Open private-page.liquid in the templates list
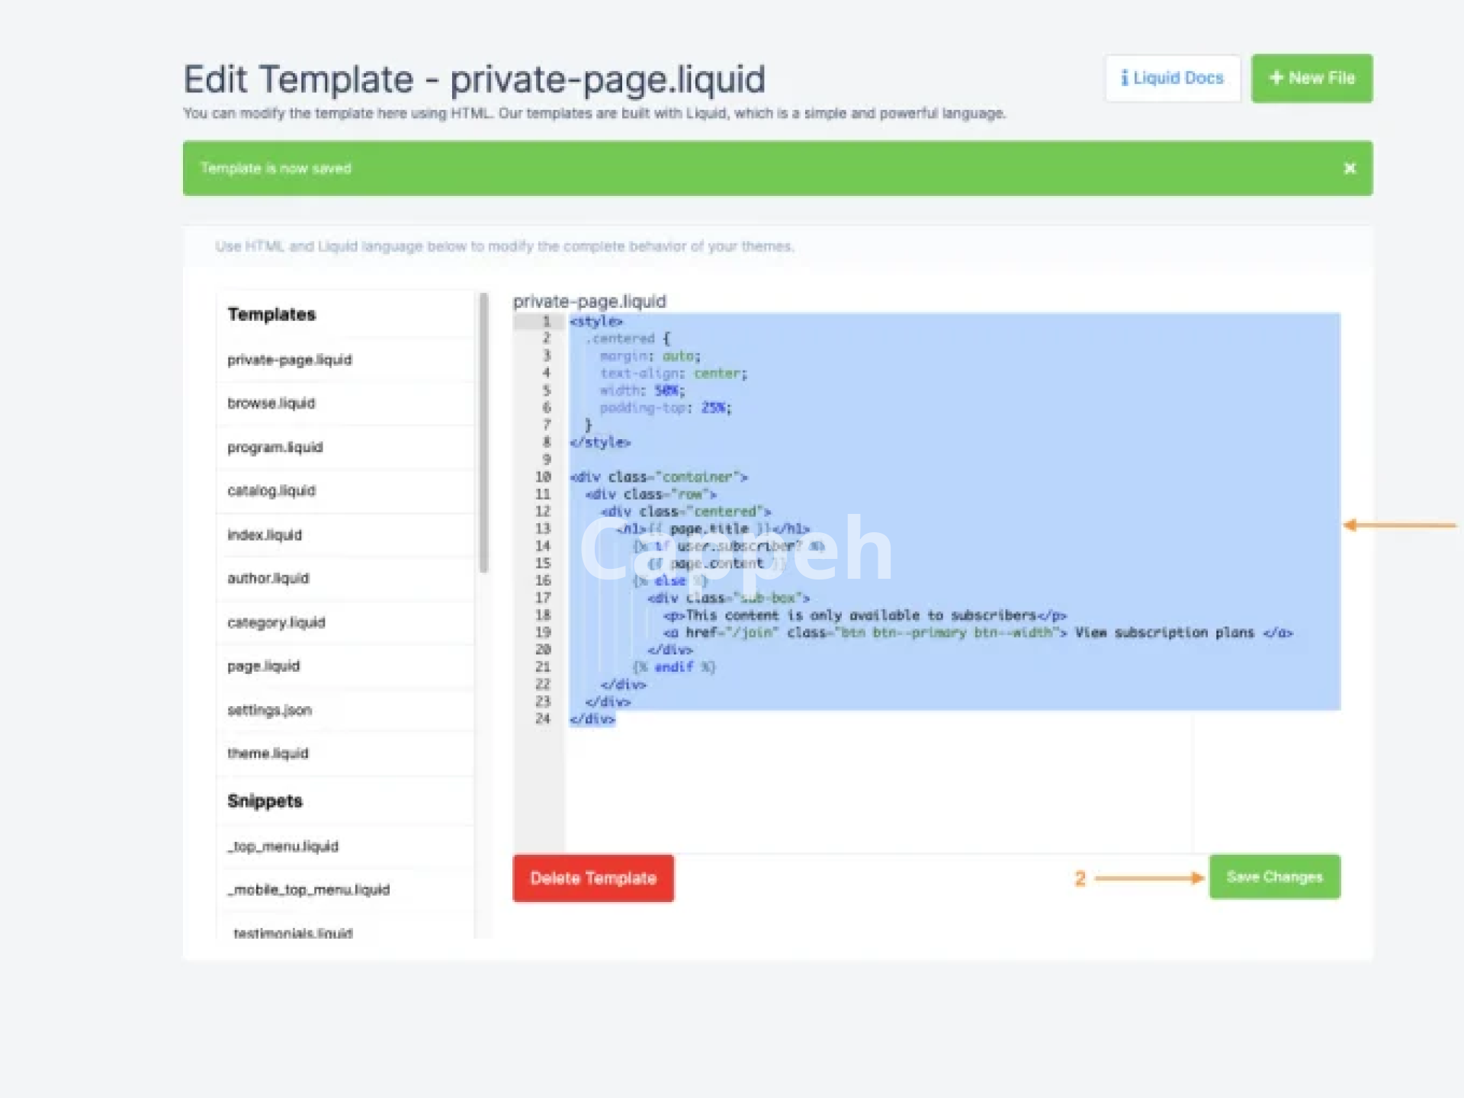Image resolution: width=1464 pixels, height=1098 pixels. tap(289, 360)
